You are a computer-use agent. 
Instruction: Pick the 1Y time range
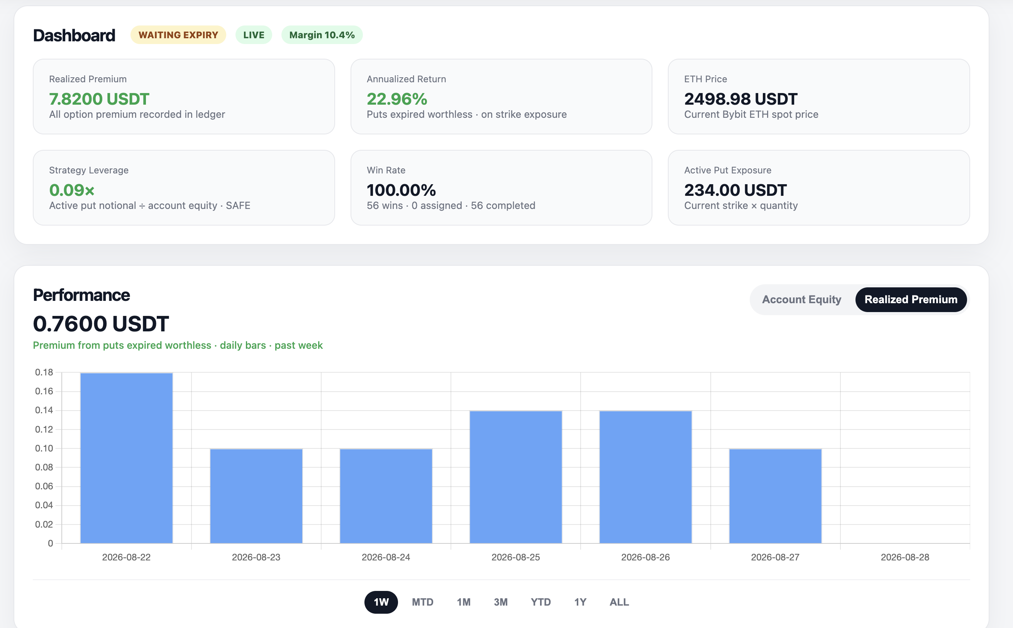click(x=580, y=602)
